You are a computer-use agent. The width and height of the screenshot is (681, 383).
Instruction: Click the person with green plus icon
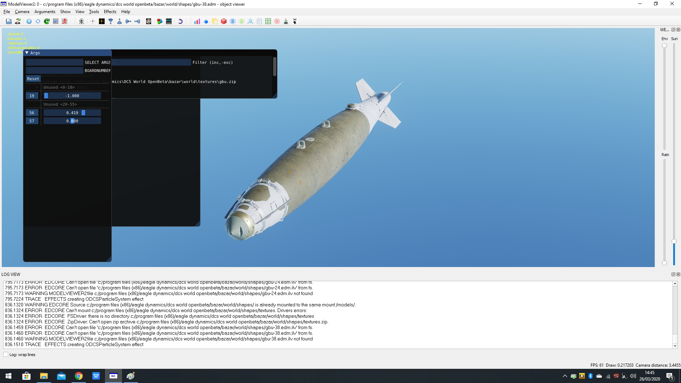tap(18, 21)
